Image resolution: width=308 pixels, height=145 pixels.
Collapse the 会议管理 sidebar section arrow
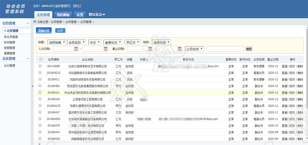28,59
